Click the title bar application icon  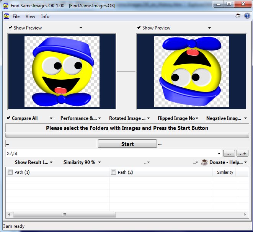5,5
